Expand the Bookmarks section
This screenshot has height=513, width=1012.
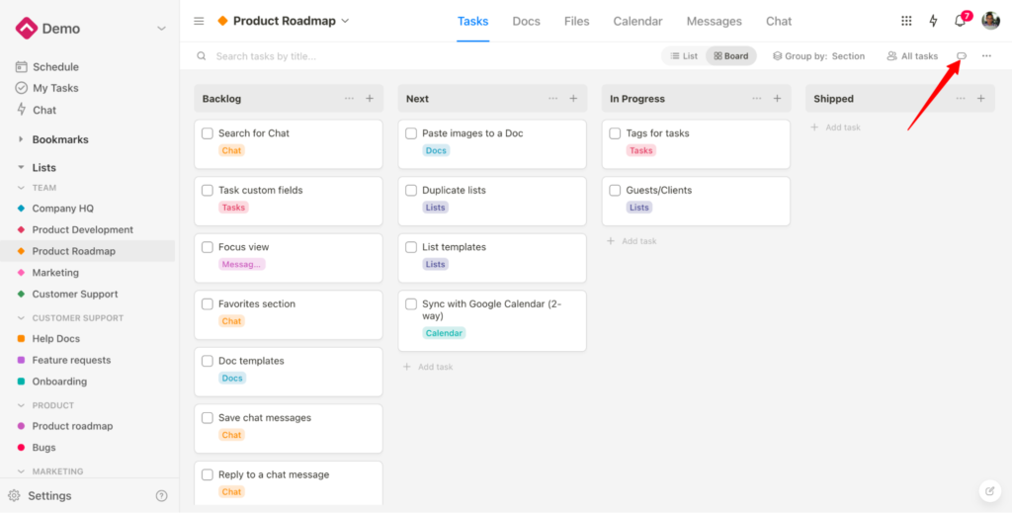[21, 139]
